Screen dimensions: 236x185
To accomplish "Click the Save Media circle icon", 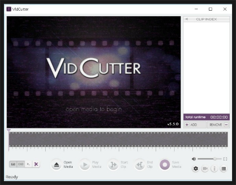I will (x=165, y=165).
